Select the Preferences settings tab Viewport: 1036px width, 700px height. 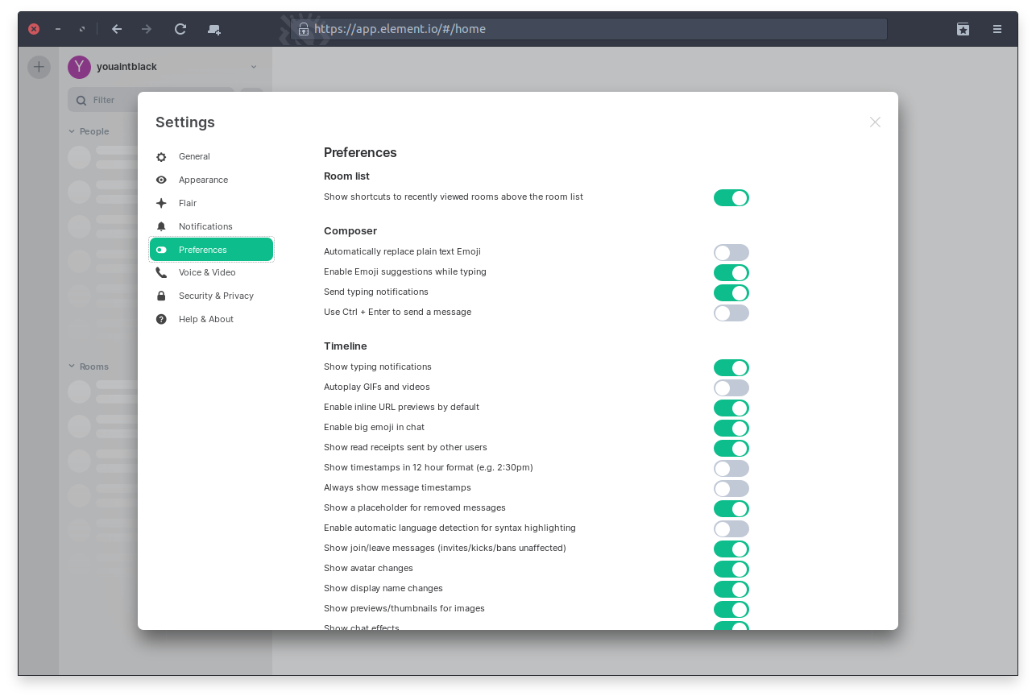click(x=211, y=250)
